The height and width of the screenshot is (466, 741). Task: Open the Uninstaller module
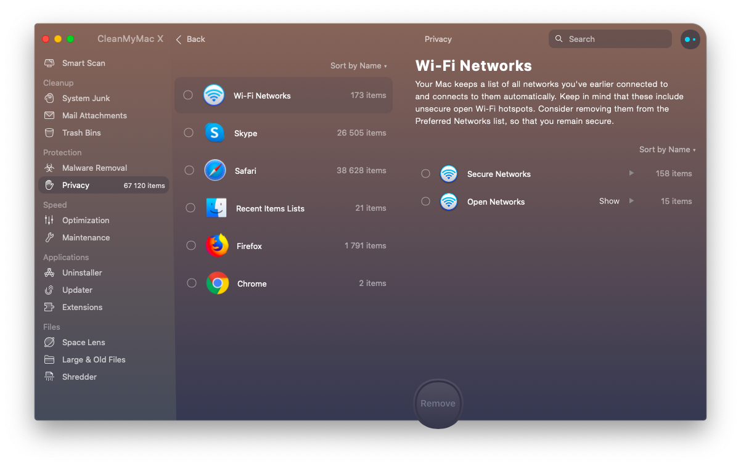click(x=82, y=272)
